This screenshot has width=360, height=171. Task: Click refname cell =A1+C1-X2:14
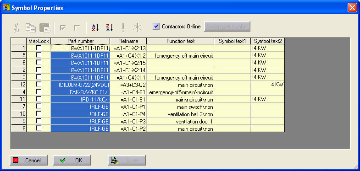tap(128, 70)
